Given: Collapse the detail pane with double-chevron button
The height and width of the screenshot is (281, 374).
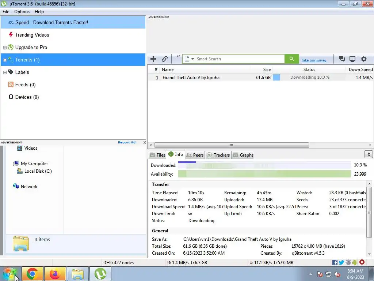Looking at the screenshot, I should tap(369, 154).
